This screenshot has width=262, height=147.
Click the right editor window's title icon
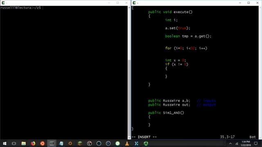(134, 3)
